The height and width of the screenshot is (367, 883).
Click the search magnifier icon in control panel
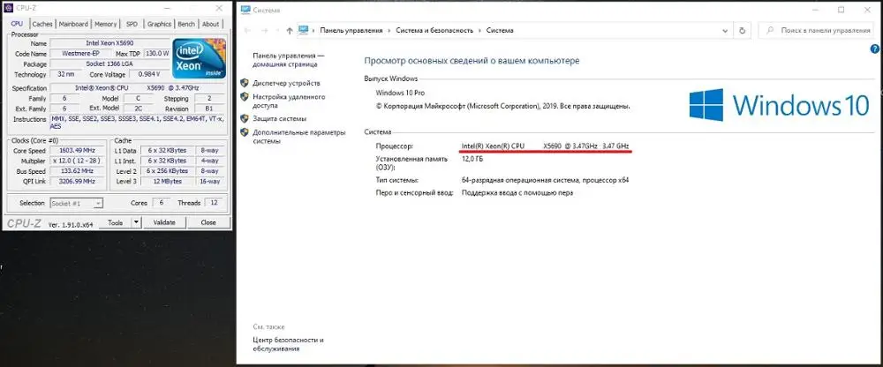point(770,30)
